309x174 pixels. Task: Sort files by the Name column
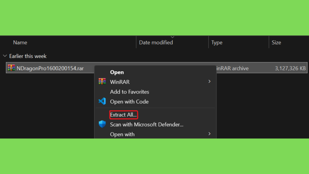[x=20, y=42]
